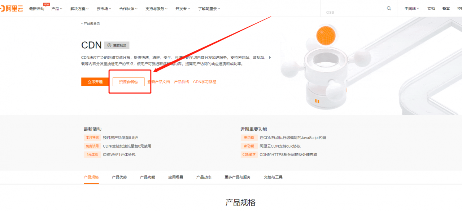Switch to the 应用场景 tab

point(175,177)
